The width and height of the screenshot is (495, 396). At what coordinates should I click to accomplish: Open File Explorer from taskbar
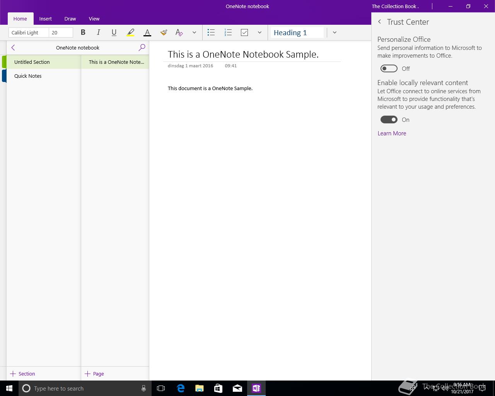coord(200,388)
